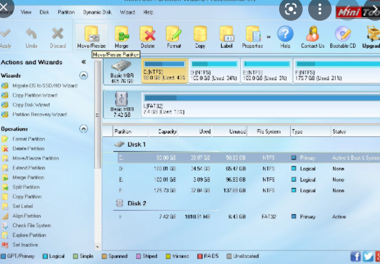
Task: Choose Move/Resize Partition in Operations list
Action: (30, 158)
